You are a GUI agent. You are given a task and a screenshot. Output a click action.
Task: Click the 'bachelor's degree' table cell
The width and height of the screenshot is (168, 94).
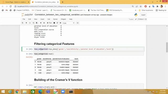pyautogui.click(x=64, y=62)
